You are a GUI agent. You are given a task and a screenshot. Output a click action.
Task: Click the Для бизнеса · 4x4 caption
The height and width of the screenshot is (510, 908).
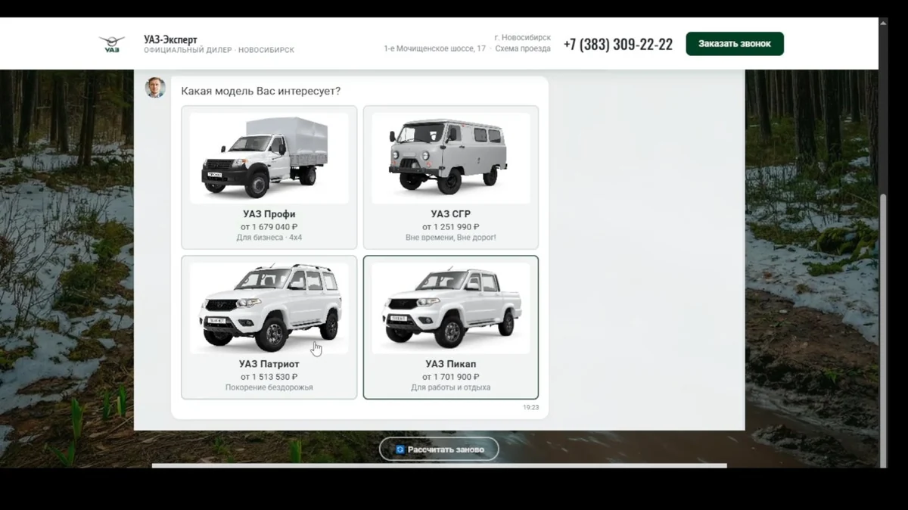(x=269, y=238)
